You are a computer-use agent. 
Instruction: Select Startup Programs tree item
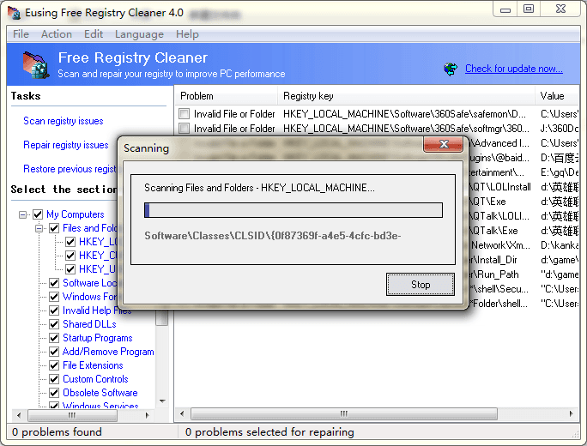(x=98, y=338)
